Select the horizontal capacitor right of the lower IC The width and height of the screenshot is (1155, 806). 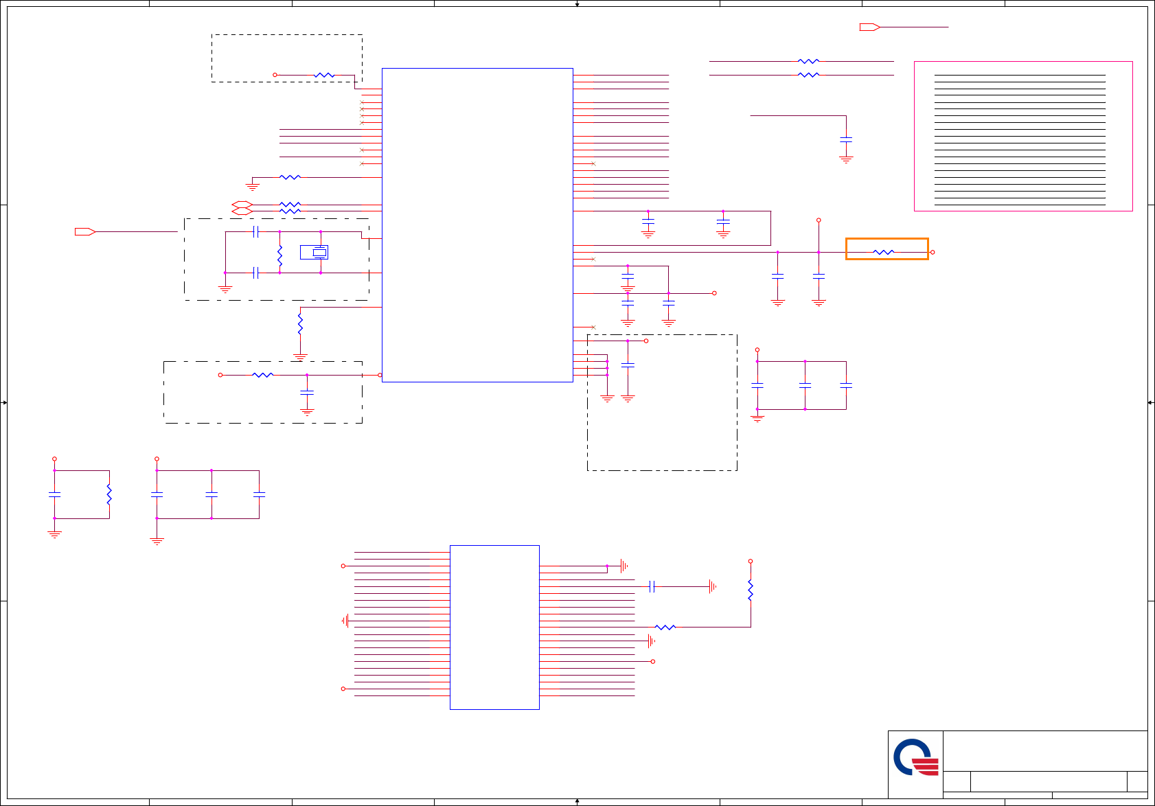(x=652, y=586)
